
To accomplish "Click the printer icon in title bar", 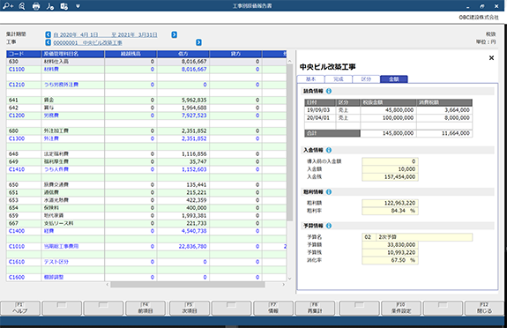I will pyautogui.click(x=36, y=6).
